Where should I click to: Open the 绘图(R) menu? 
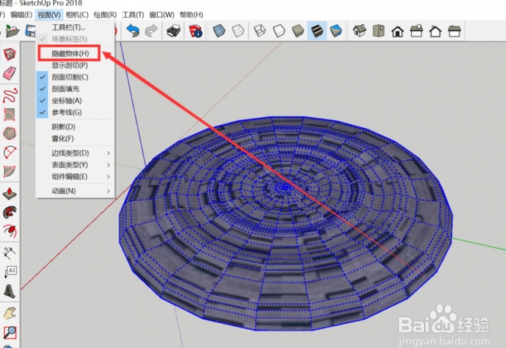tap(105, 15)
